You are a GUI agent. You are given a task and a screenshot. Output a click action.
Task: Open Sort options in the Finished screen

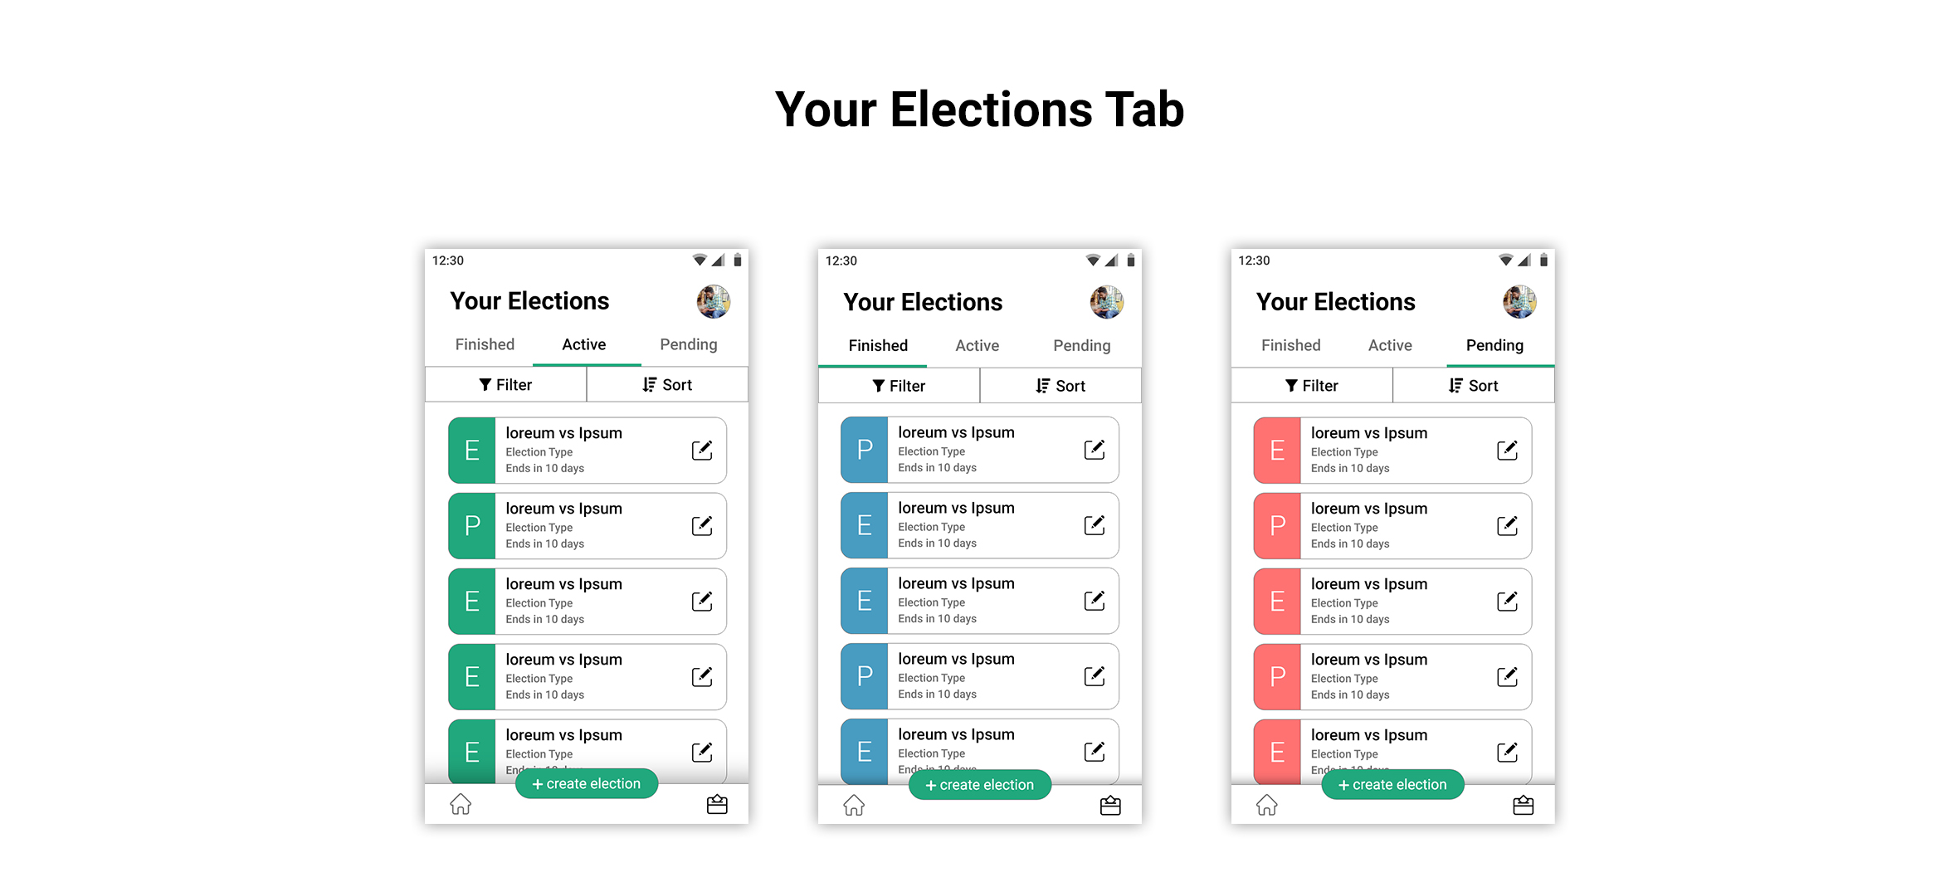1060,386
